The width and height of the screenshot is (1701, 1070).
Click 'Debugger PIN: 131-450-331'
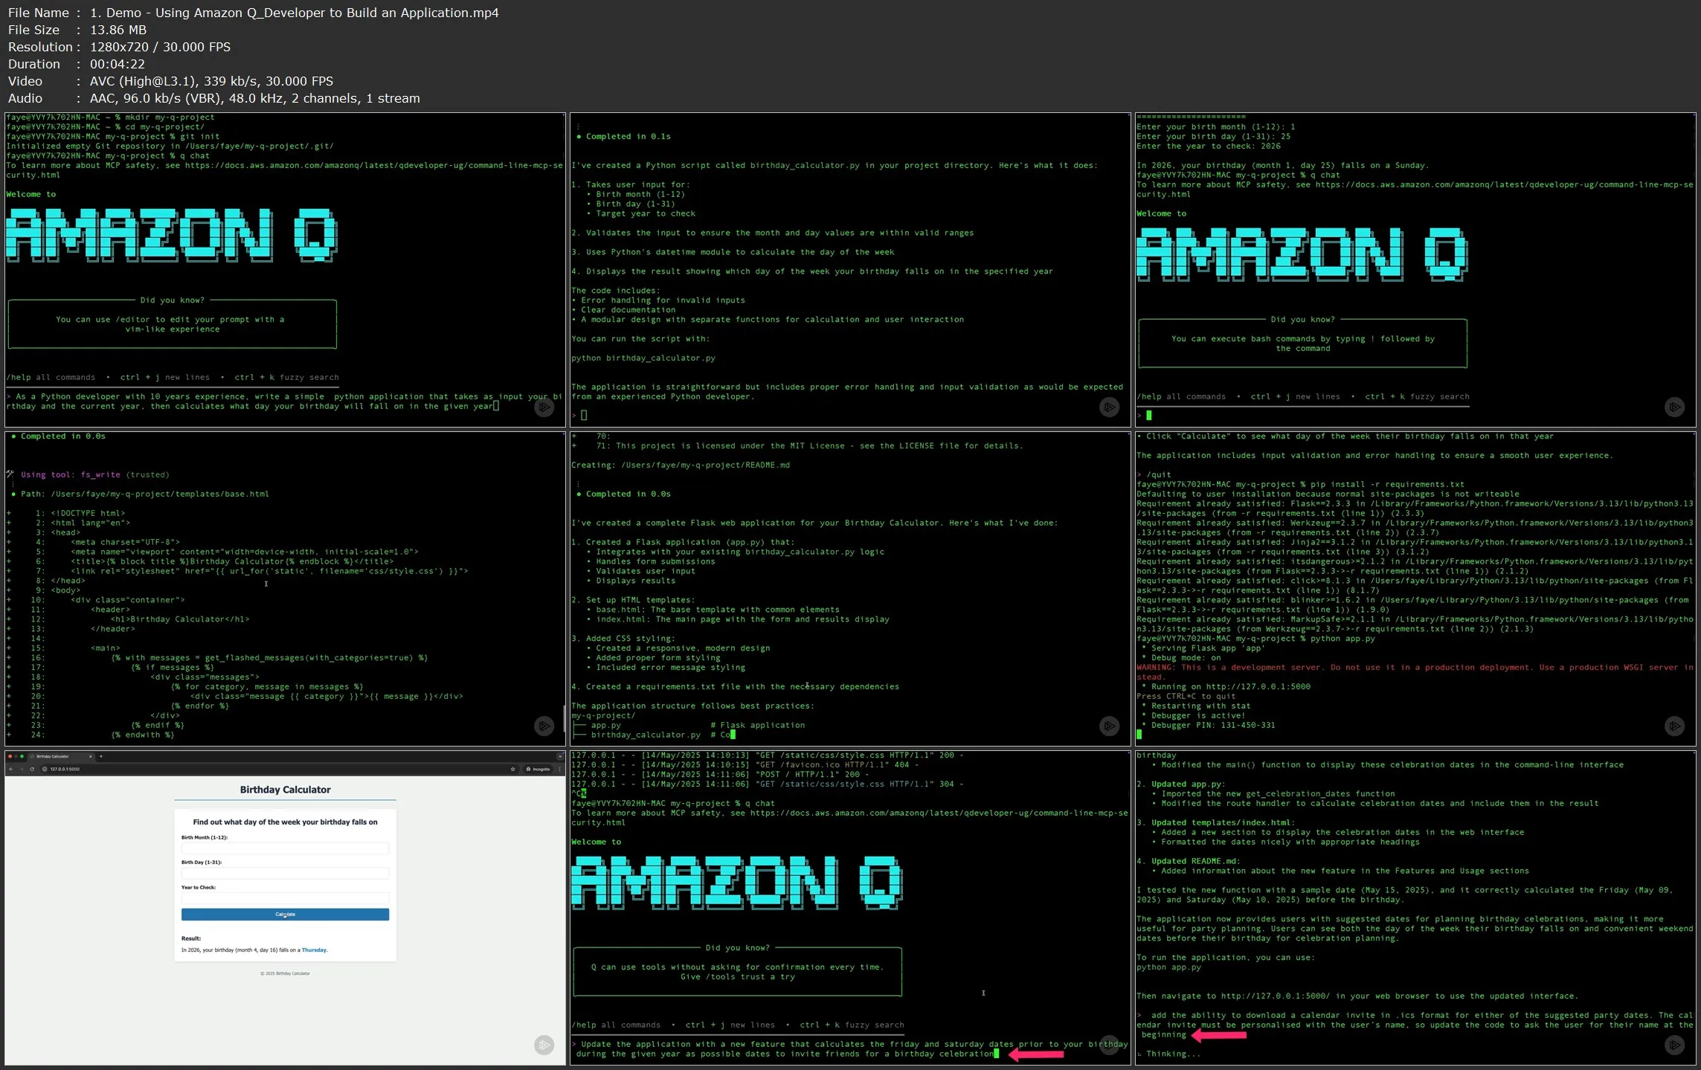1212,726
